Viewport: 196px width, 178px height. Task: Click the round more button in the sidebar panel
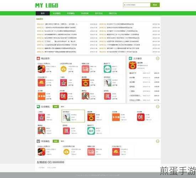pyautogui.click(x=158, y=58)
